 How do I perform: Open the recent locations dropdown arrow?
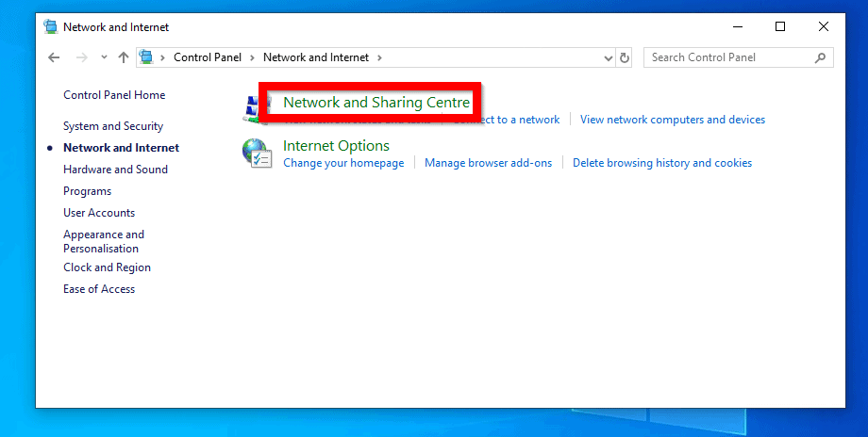point(103,57)
